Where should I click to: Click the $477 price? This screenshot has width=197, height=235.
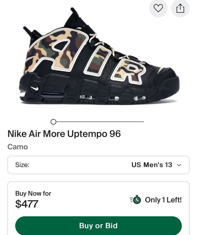tap(27, 204)
